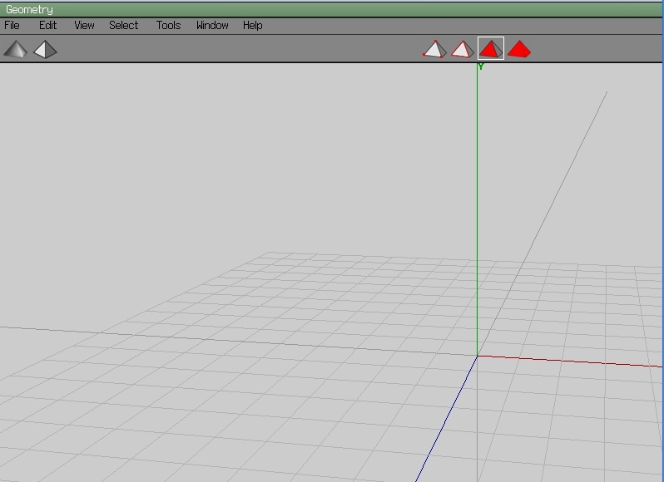Click the Geometry window title bar

coord(331,9)
